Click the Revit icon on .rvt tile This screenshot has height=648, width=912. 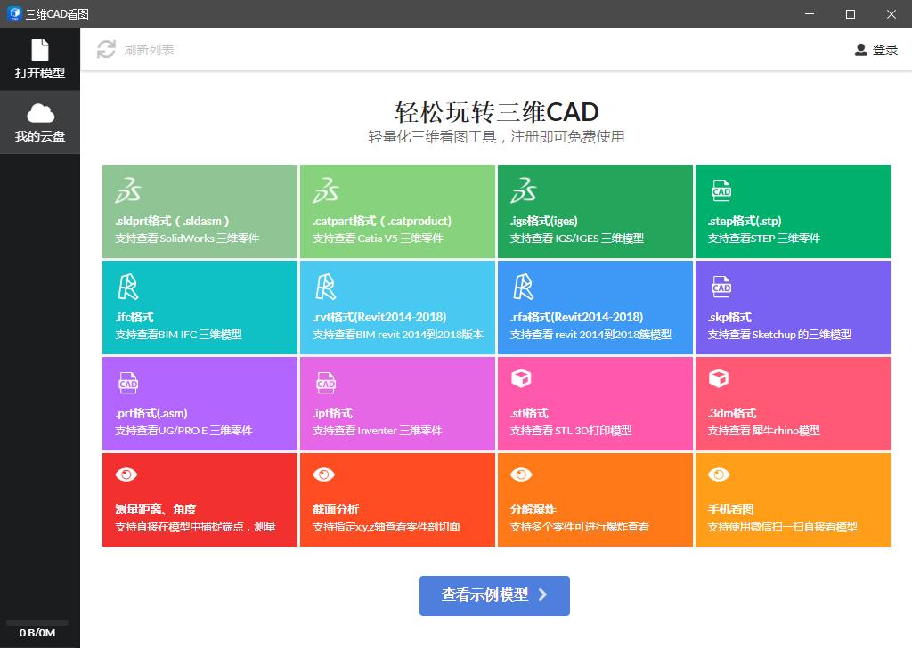tap(326, 287)
